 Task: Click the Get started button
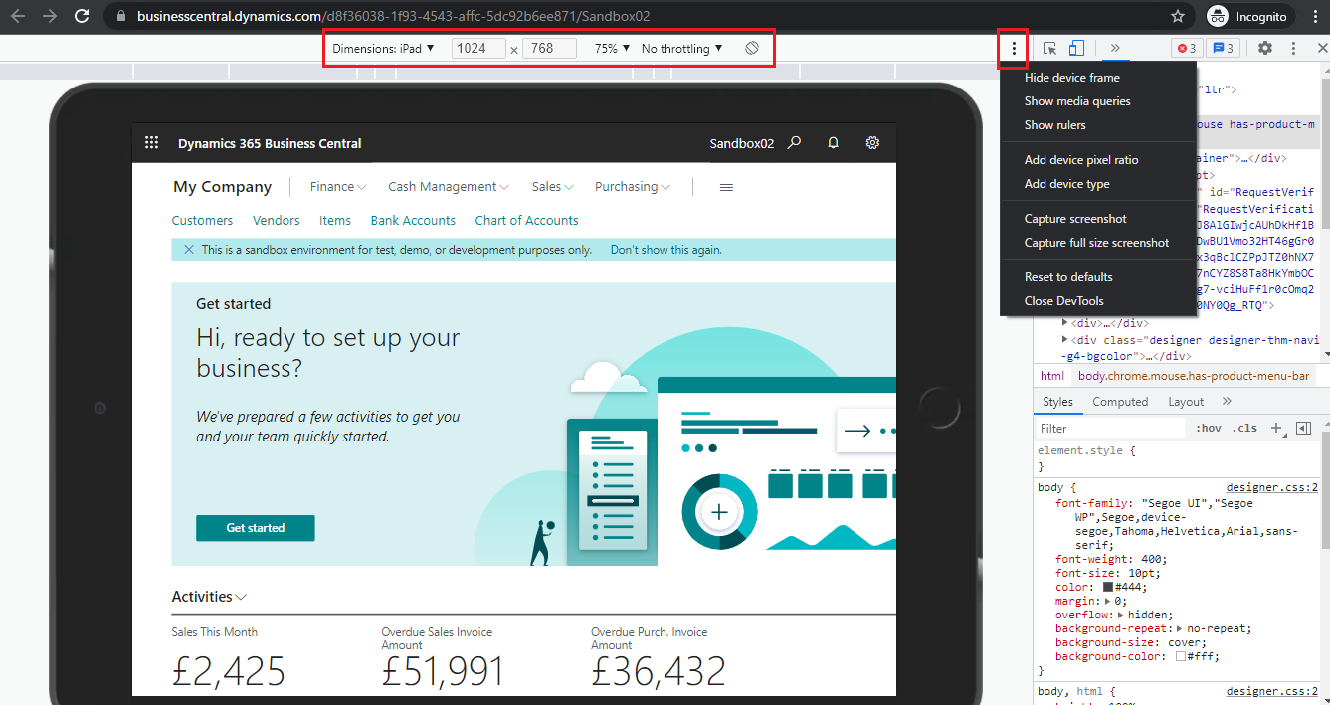[x=255, y=528]
